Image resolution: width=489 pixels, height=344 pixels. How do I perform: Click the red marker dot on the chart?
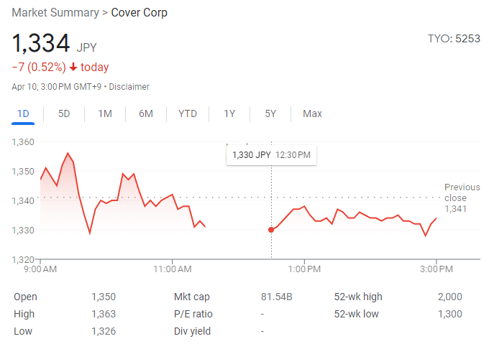pos(271,230)
